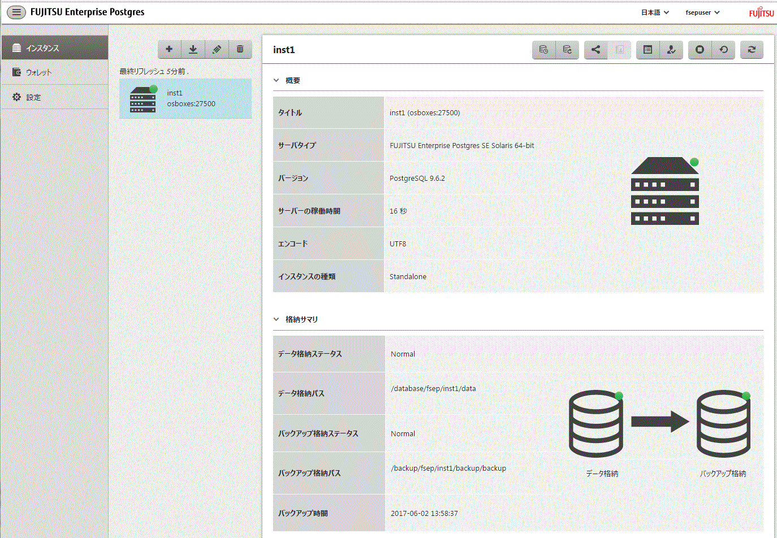The image size is (777, 538).
Task: Click the server type Solaris 64-bit value
Action: click(x=462, y=145)
